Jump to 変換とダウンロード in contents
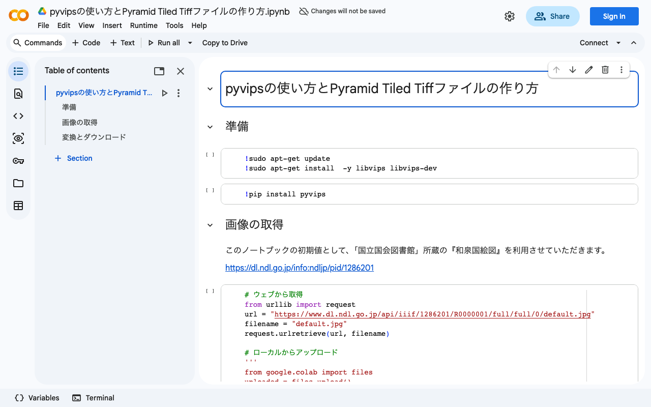 click(x=94, y=137)
